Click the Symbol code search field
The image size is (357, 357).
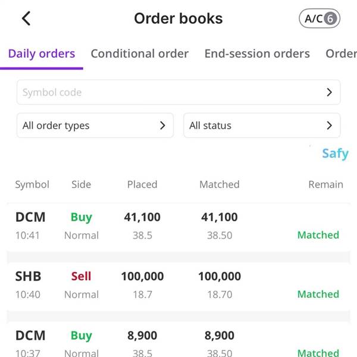point(178,92)
